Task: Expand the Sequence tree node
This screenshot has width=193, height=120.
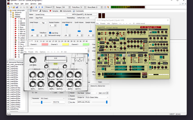Action: (x=11, y=13)
